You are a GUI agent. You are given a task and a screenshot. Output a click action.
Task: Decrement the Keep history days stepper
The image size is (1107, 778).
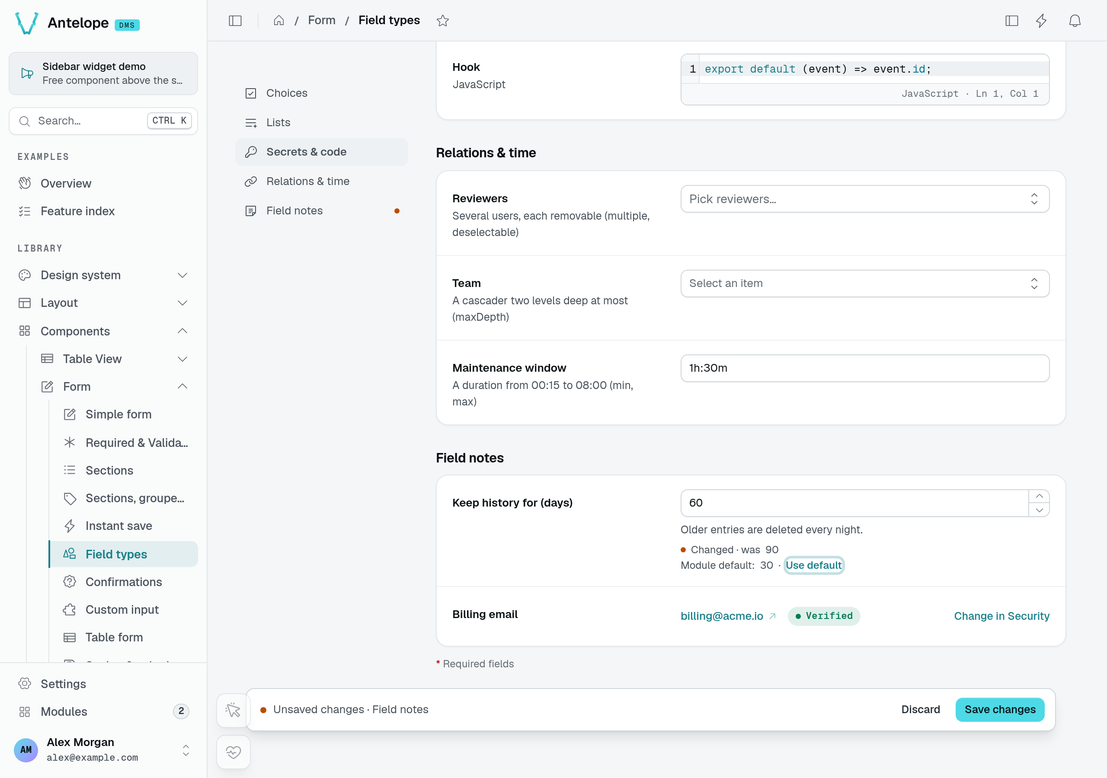(x=1039, y=510)
